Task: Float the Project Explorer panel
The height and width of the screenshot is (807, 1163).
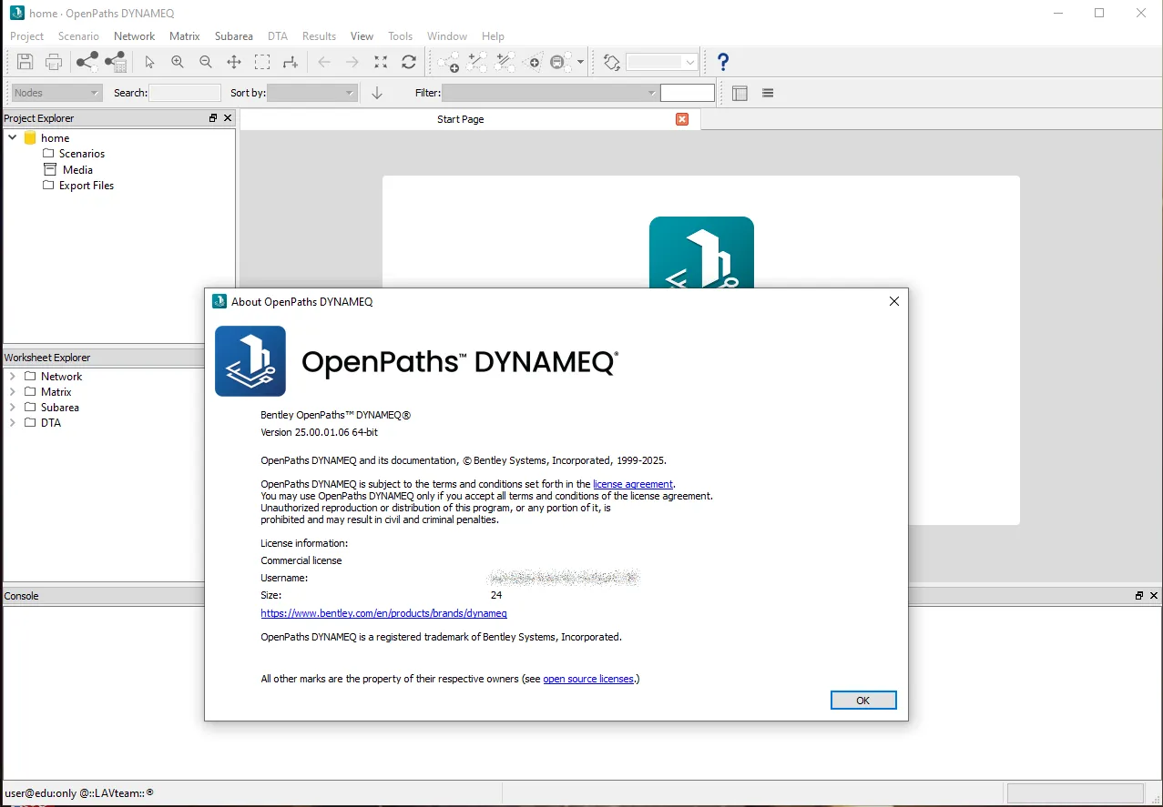Action: click(x=213, y=118)
